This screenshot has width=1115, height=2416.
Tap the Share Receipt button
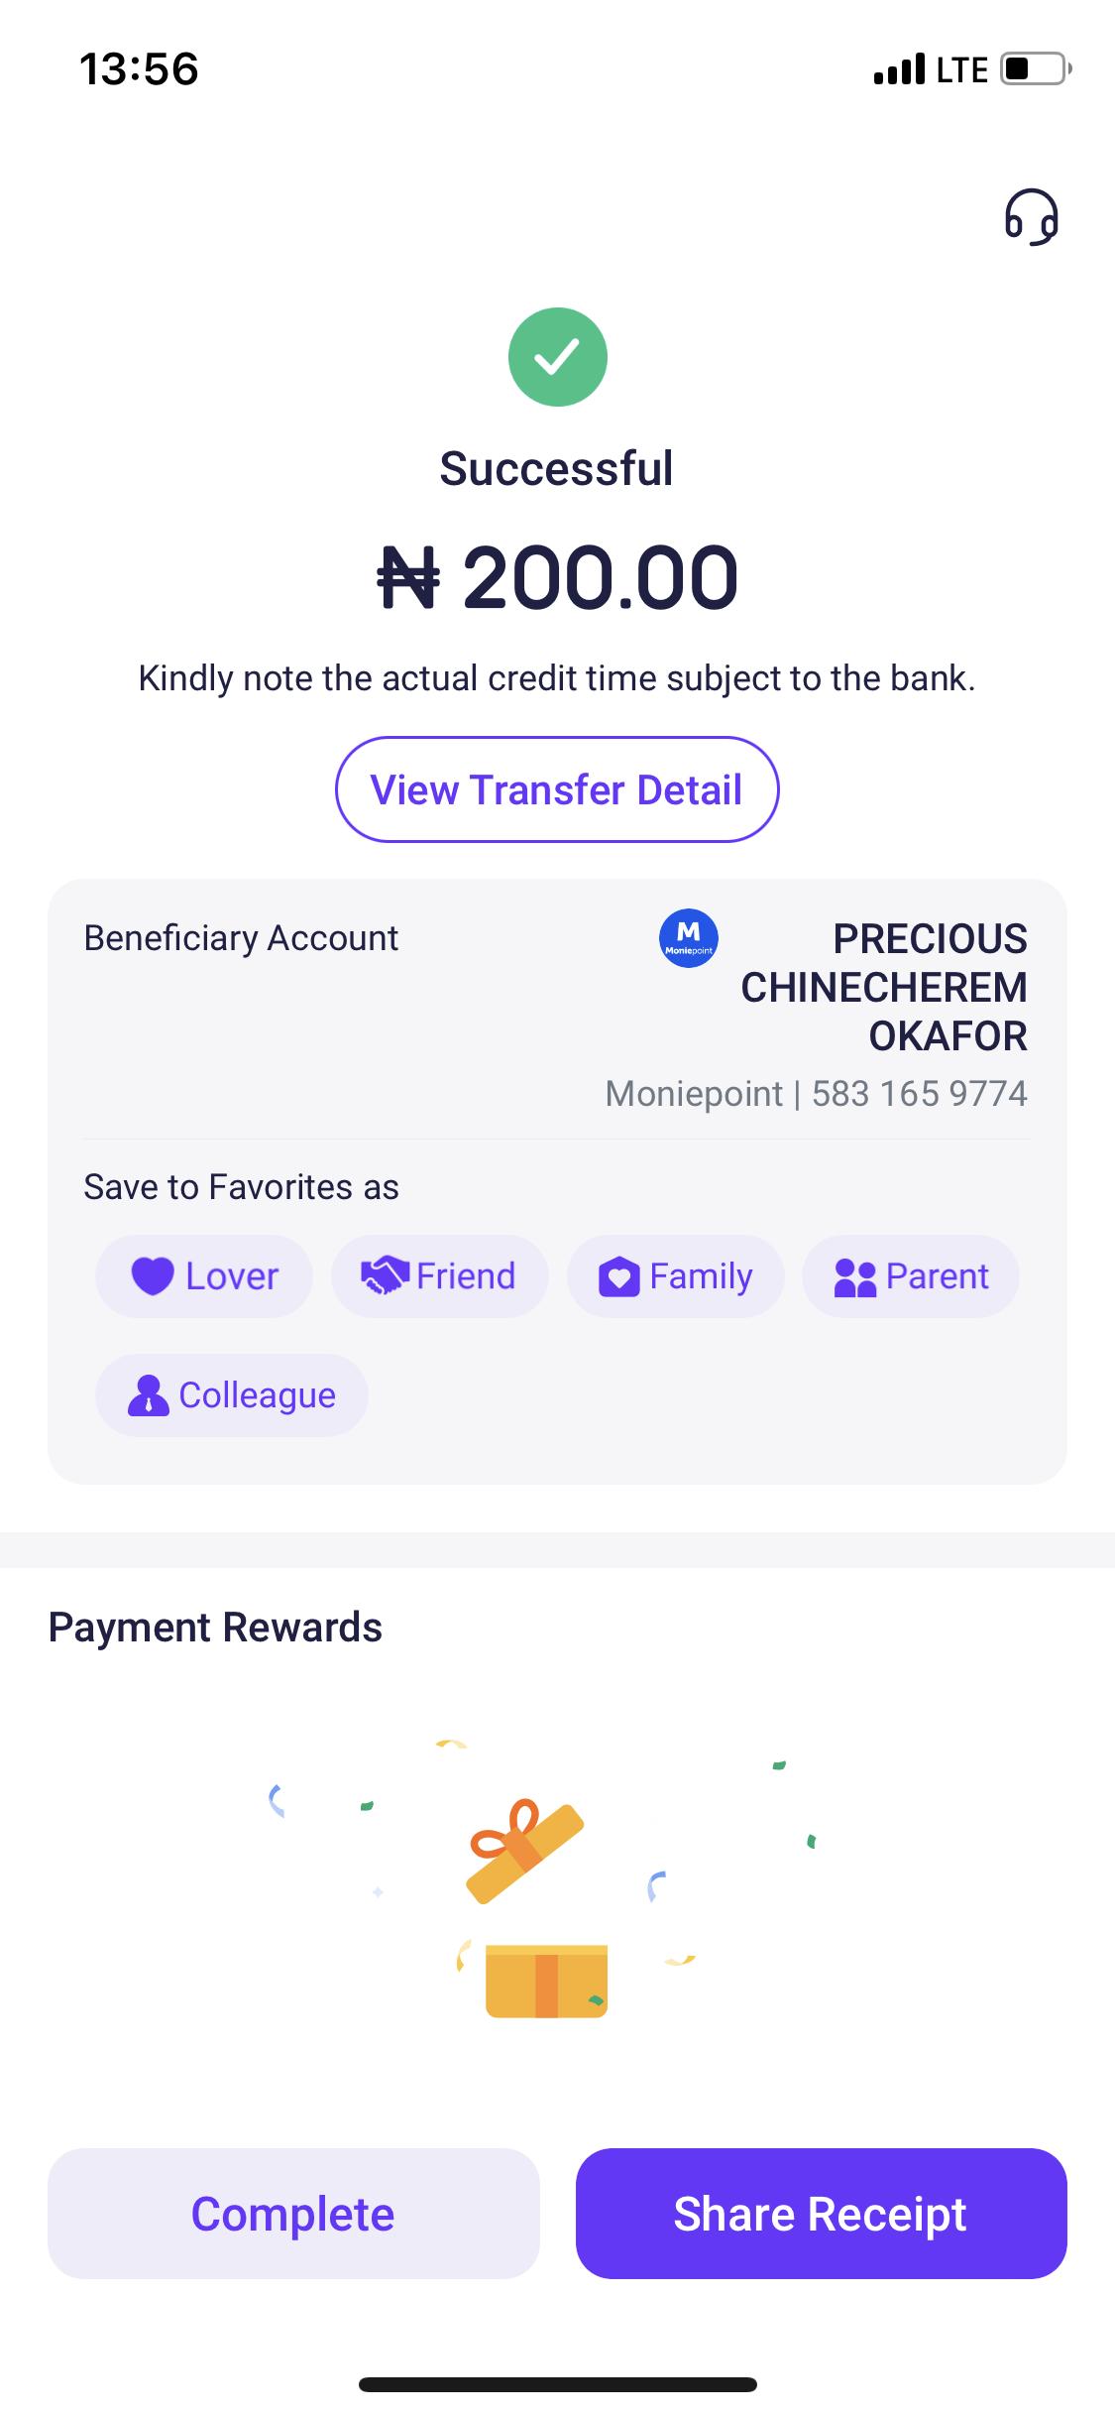click(821, 2214)
